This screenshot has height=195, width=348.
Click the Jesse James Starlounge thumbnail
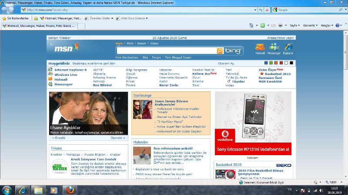[143, 110]
